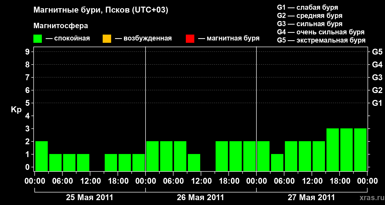Screen dimensions: 385x205
Task: Click the 'G3 — сильная буря' legend line
Action: point(310,24)
